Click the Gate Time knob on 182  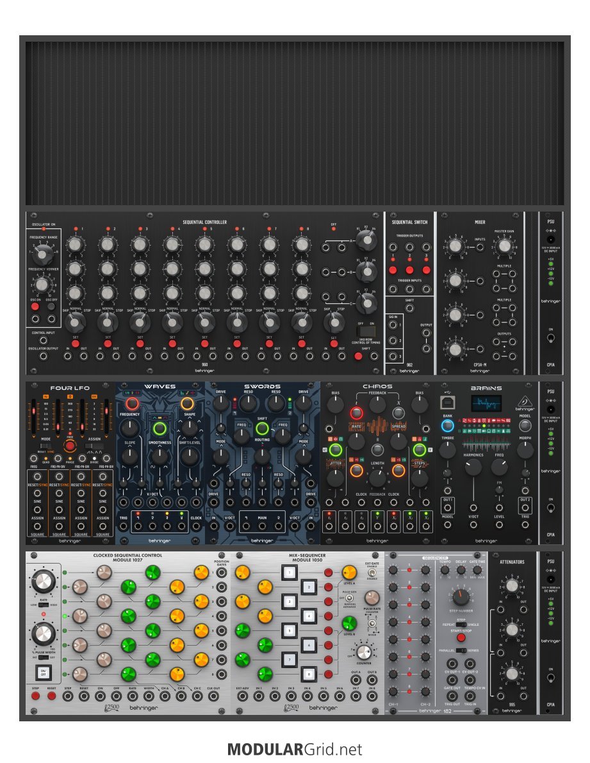point(477,569)
